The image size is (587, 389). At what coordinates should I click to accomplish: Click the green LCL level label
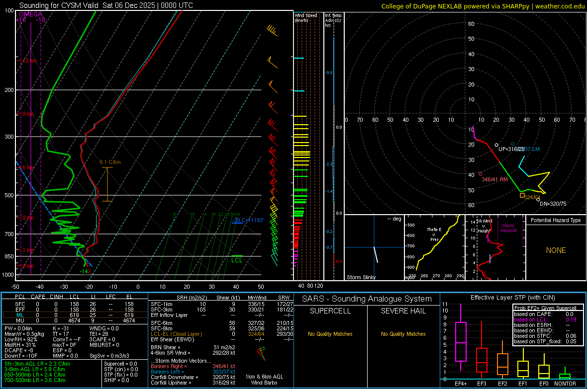click(x=237, y=260)
